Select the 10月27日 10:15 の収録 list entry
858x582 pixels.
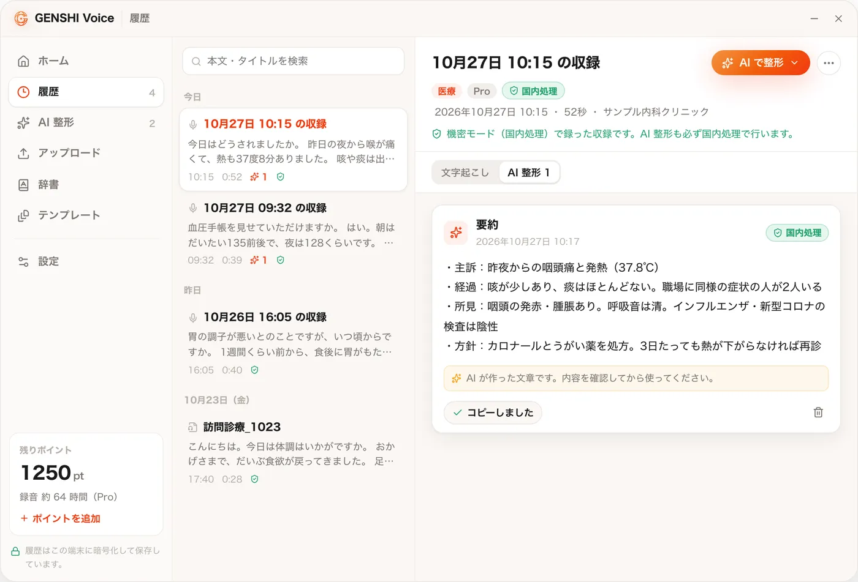point(294,150)
